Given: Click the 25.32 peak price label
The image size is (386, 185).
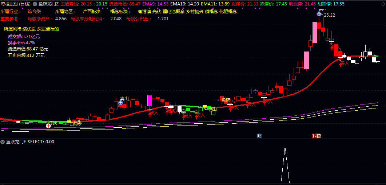Looking at the screenshot, I should tap(329, 15).
